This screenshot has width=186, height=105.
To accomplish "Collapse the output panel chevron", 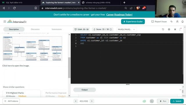I will pyautogui.click(x=180, y=90).
